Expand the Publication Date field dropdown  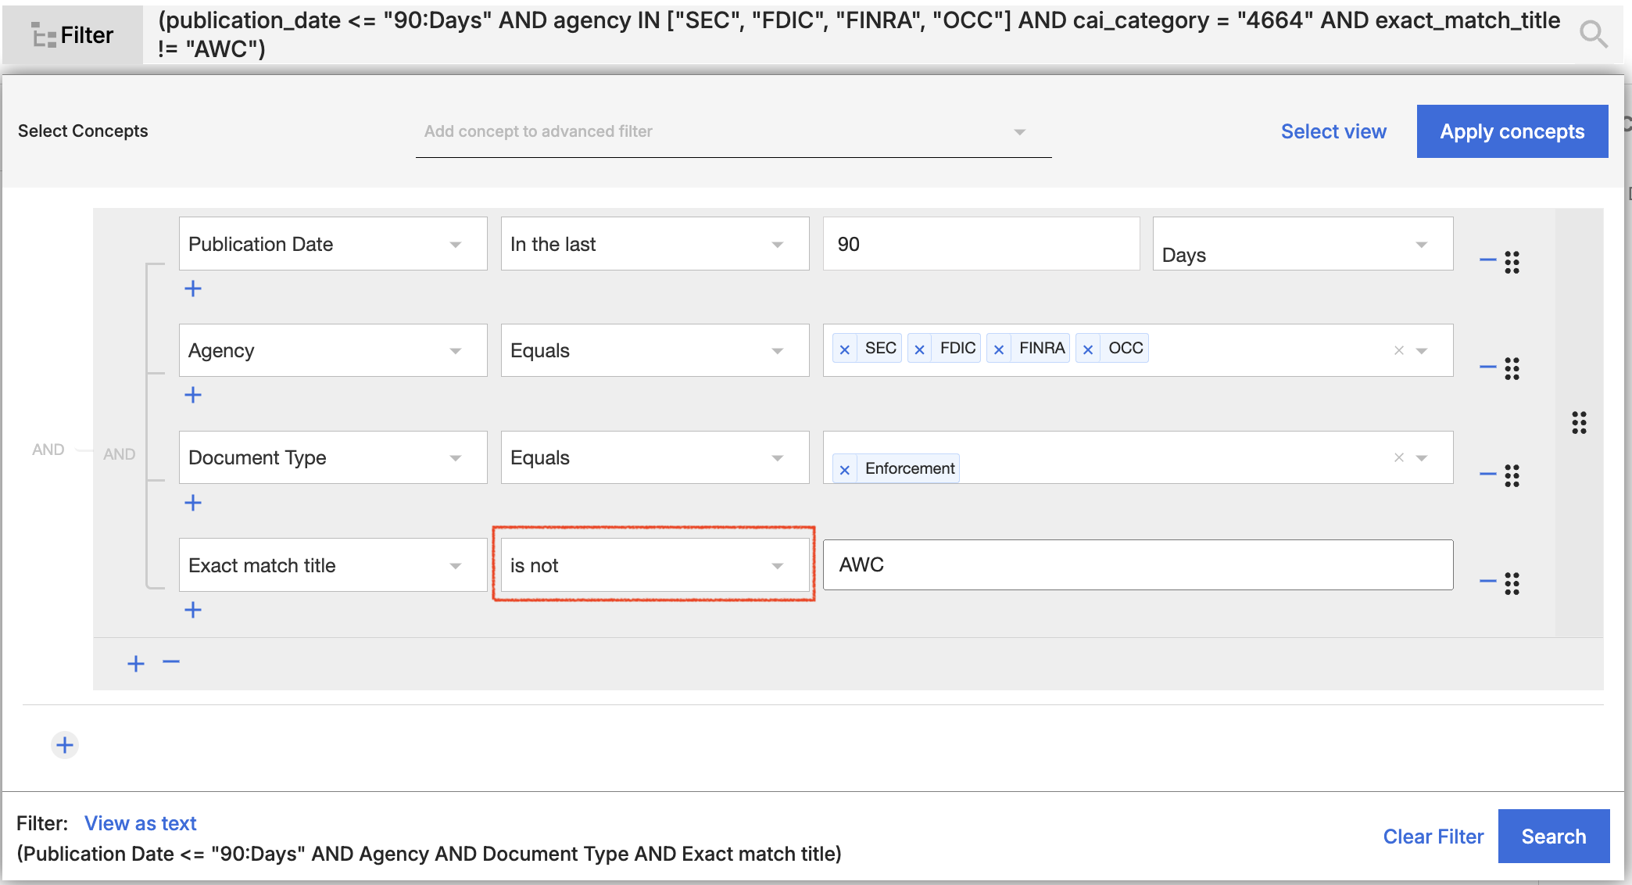tap(332, 244)
